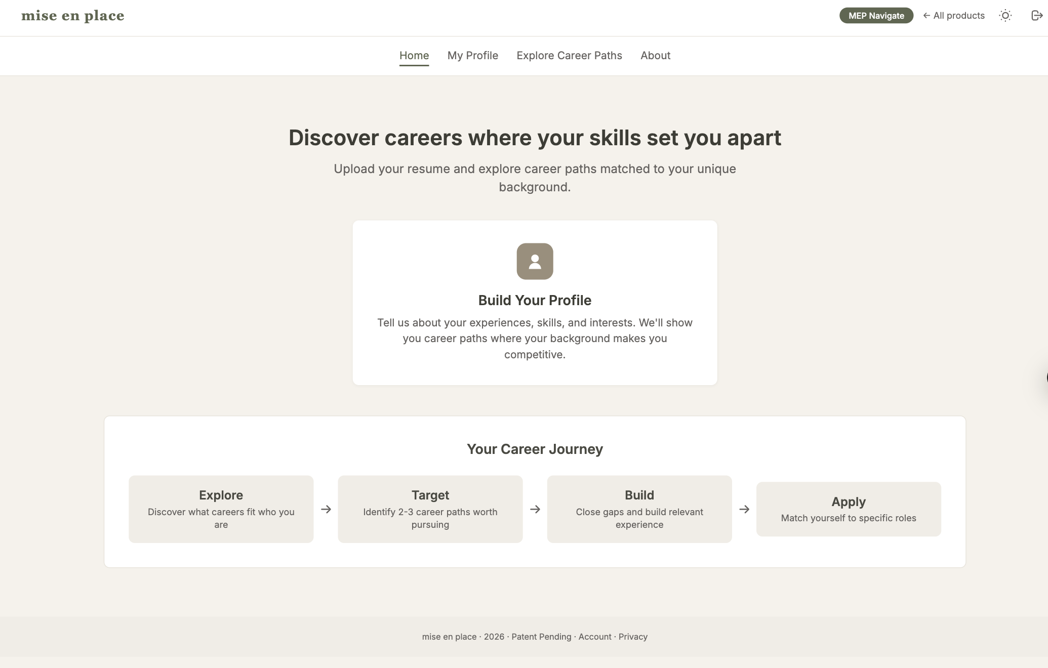1048x668 pixels.
Task: Open the About tab
Action: tap(655, 56)
